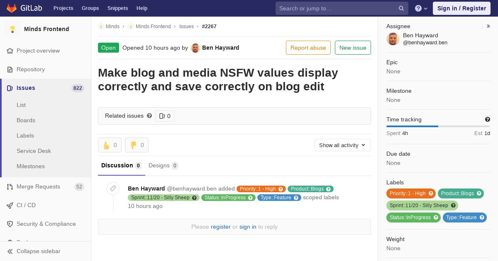Image resolution: width=498 pixels, height=261 pixels.
Task: Select the Discussion tab
Action: point(122,165)
